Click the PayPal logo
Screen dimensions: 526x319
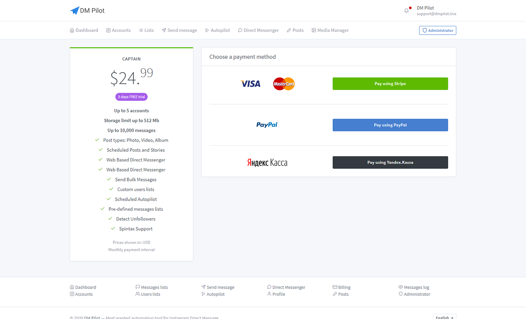click(267, 125)
